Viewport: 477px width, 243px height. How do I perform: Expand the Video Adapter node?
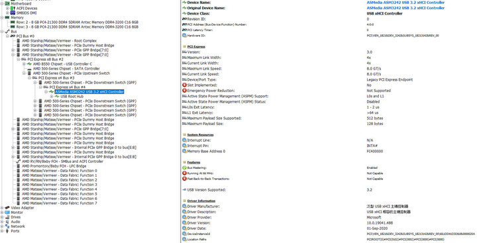2,208
